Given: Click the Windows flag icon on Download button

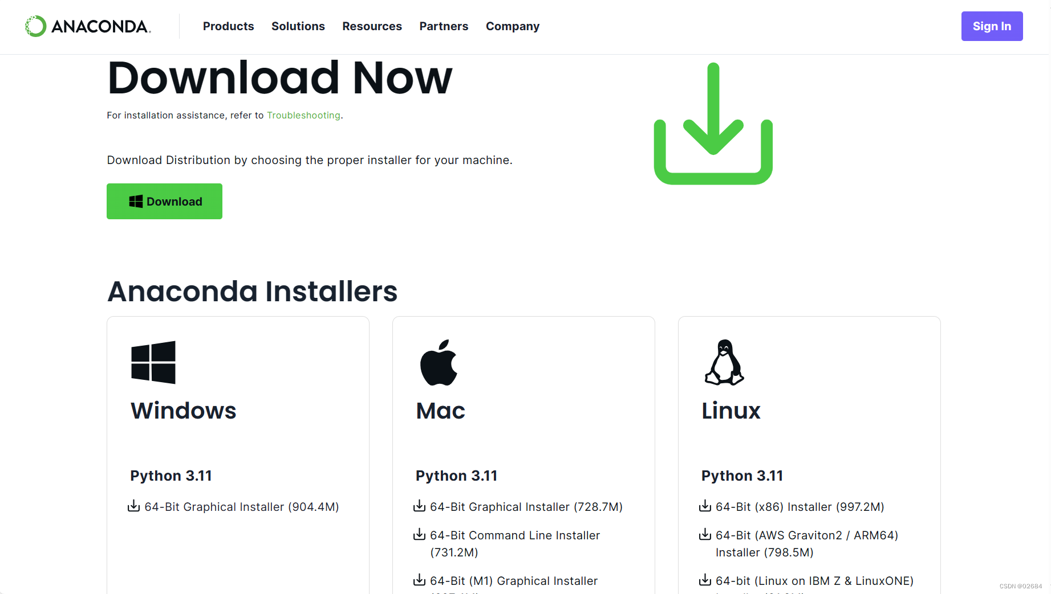Looking at the screenshot, I should pos(136,201).
